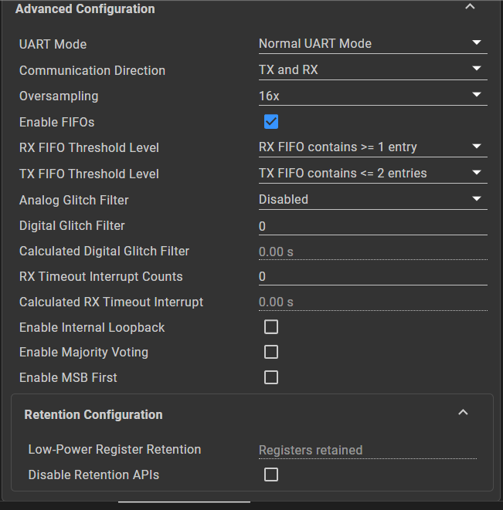Click the Advanced Configuration heading
Image resolution: width=503 pixels, height=510 pixels.
[85, 9]
